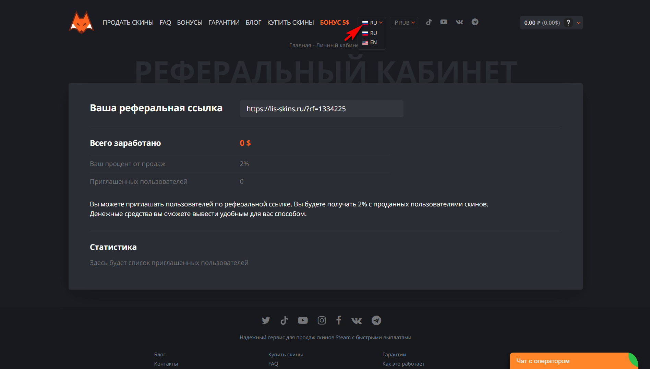Open the БЛОГ header menu item

(253, 23)
